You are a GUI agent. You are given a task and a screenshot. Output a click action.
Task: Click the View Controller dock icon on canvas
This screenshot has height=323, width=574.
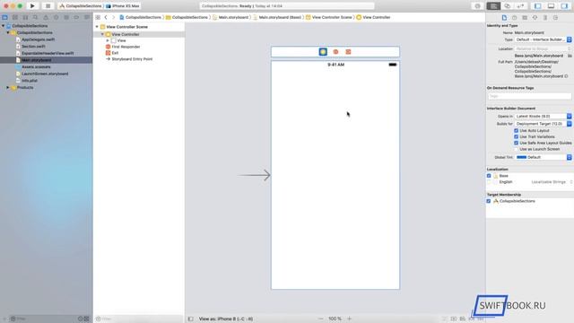323,52
